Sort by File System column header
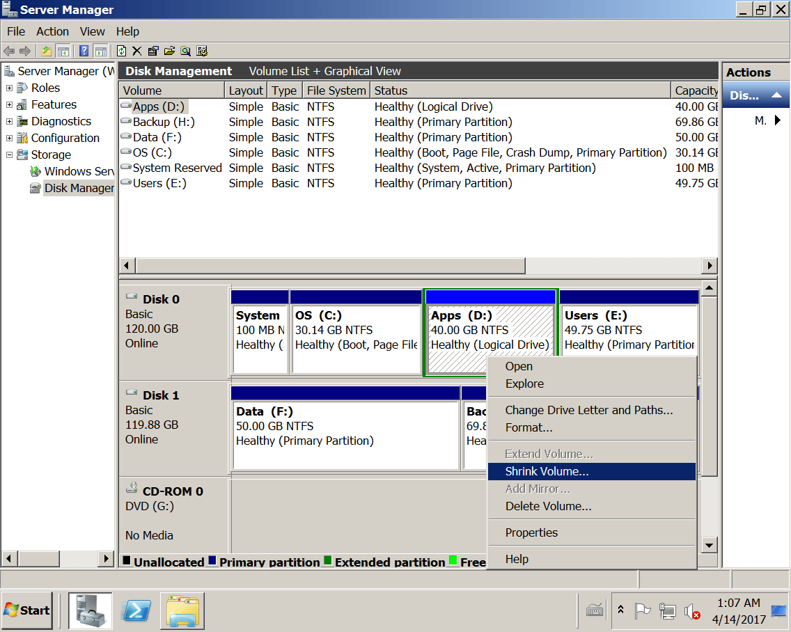Viewport: 791px width, 632px height. [336, 90]
